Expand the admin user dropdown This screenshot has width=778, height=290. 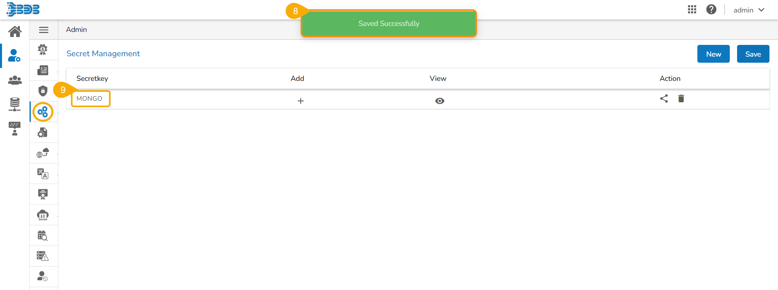point(749,10)
